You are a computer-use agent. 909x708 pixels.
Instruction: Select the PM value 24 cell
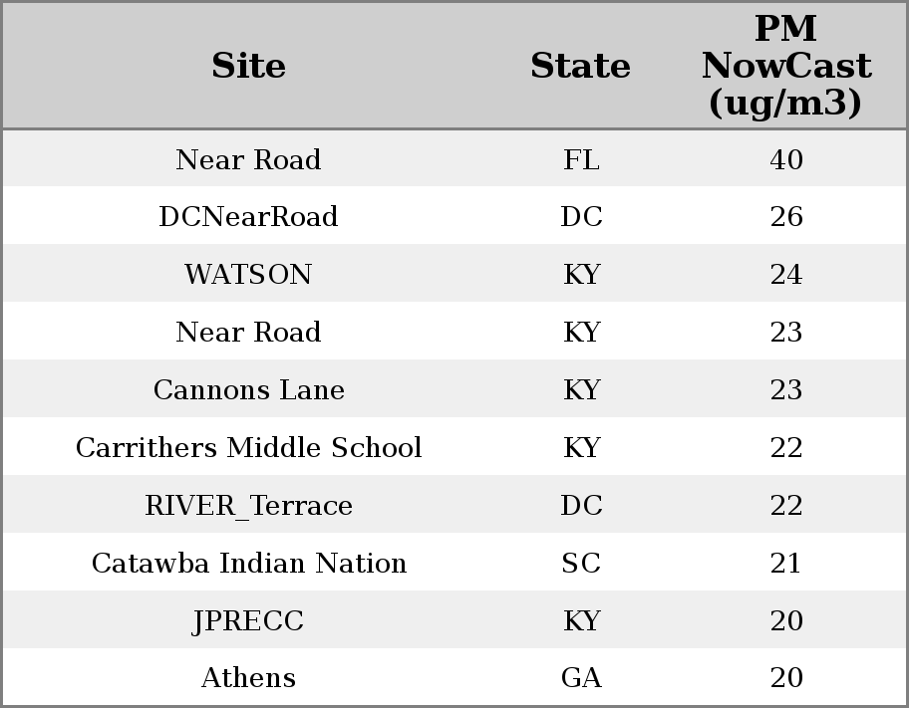(786, 274)
